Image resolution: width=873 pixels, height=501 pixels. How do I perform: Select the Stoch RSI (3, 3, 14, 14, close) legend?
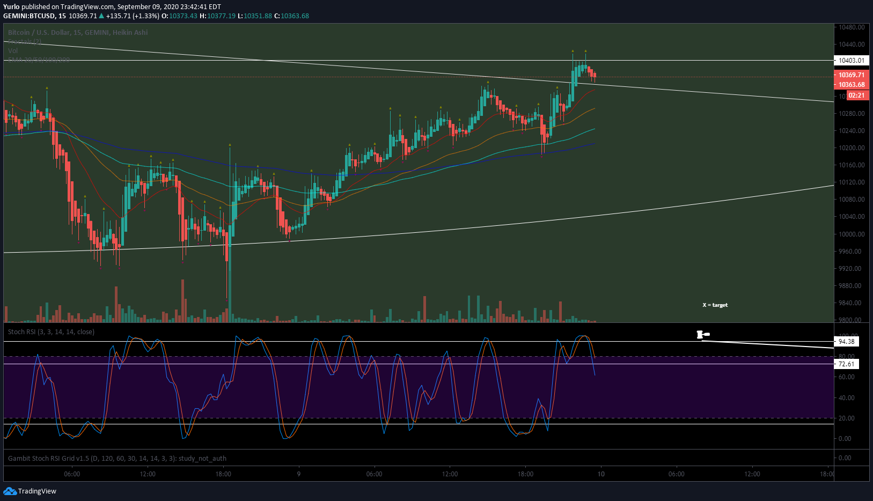coord(51,331)
